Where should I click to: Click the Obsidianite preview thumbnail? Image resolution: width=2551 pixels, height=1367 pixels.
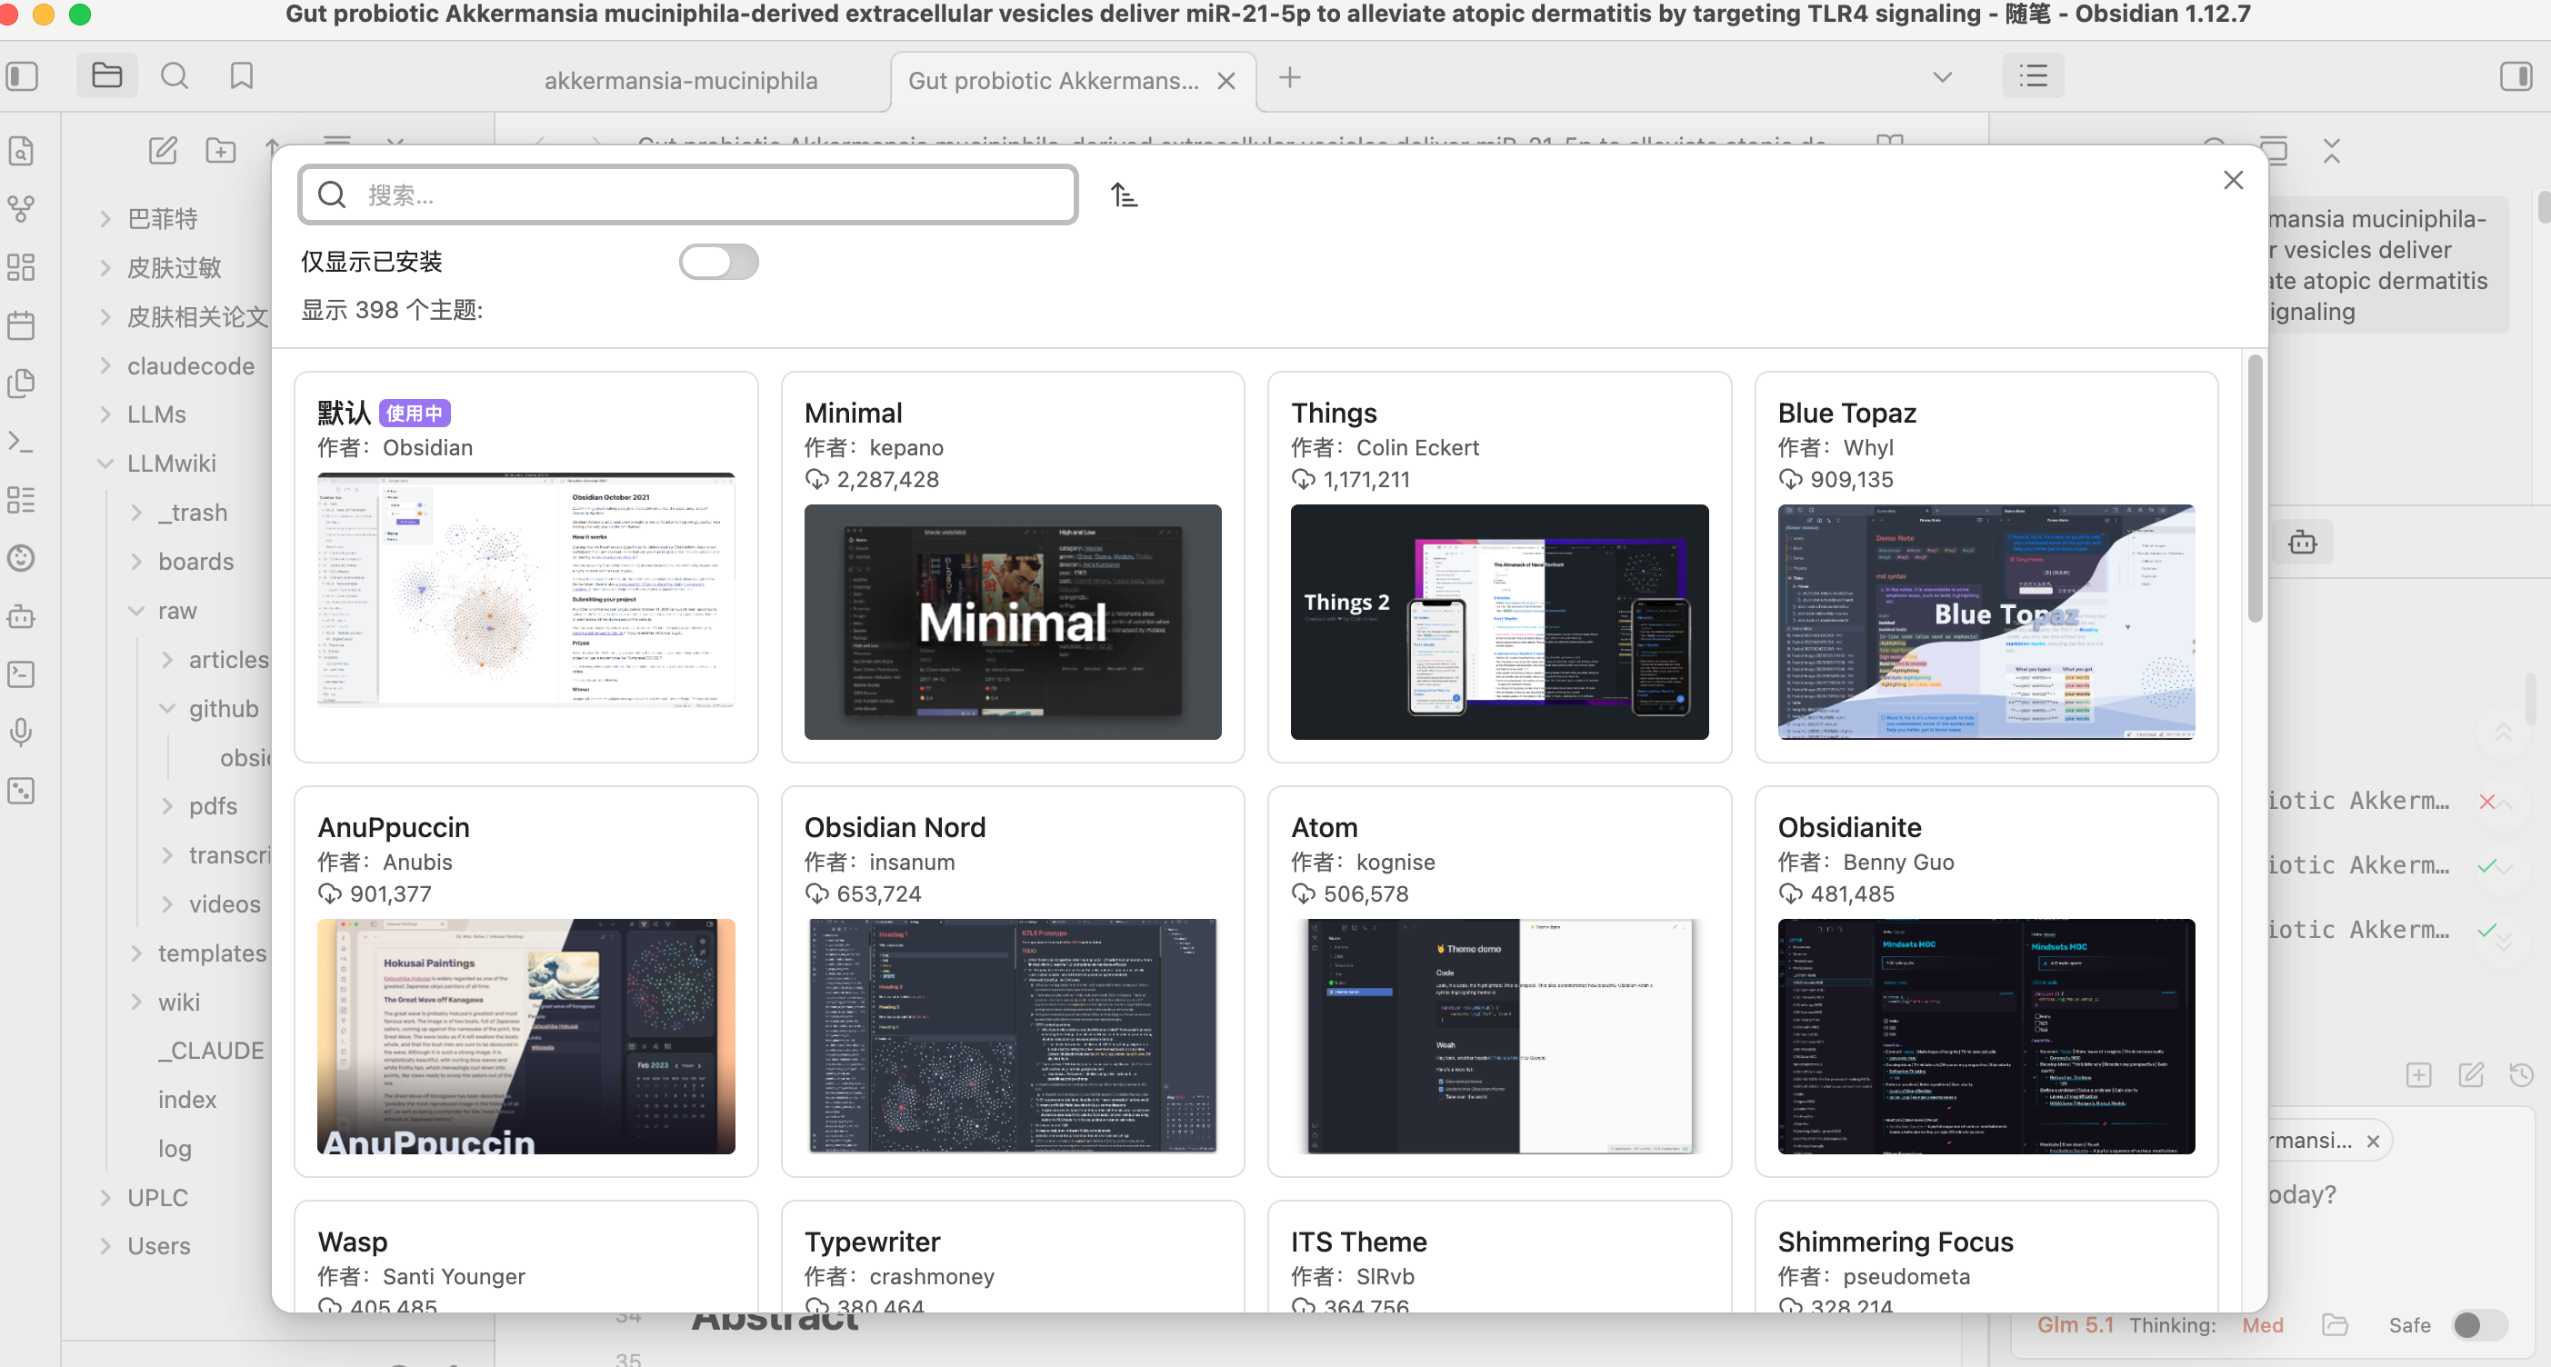[1986, 1036]
